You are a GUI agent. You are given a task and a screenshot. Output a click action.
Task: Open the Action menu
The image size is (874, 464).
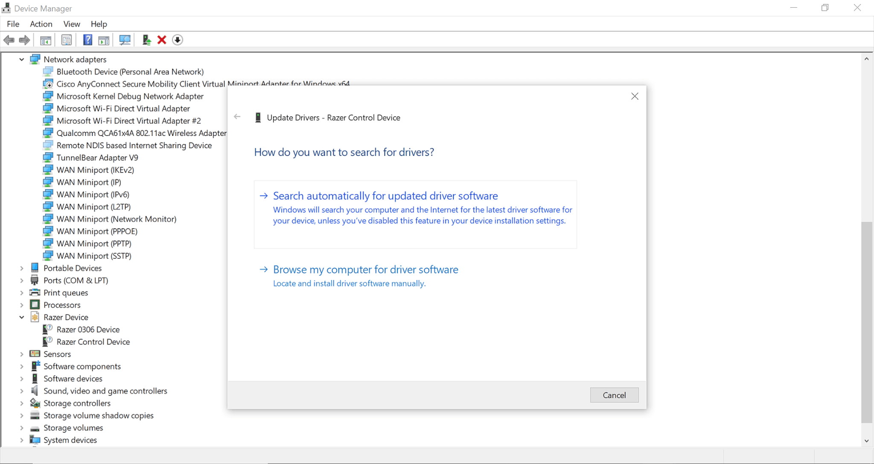point(41,24)
